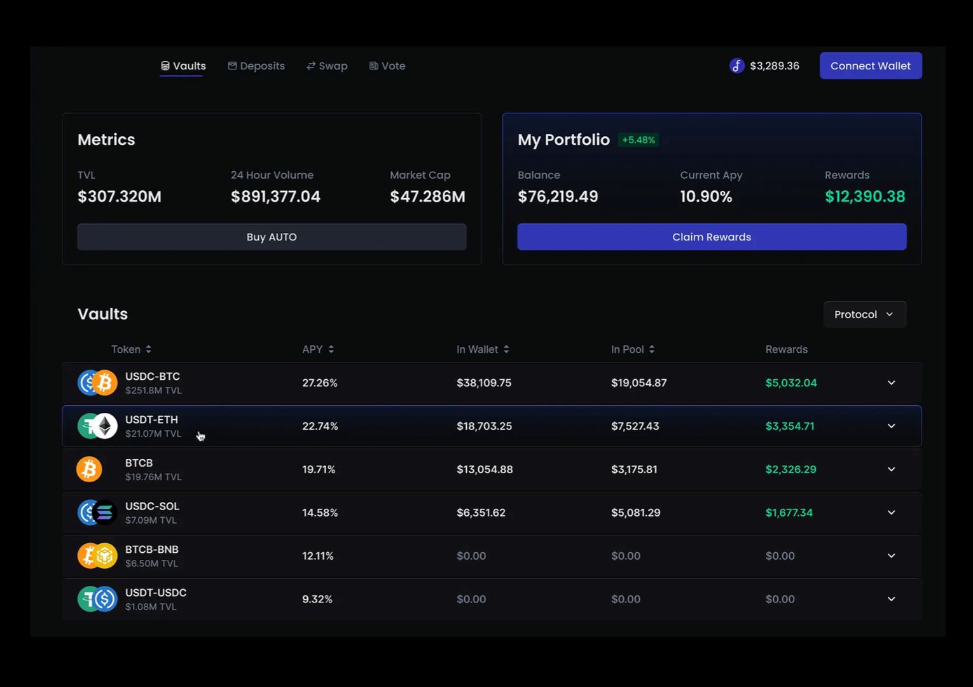
Task: Expand the USDT-USDC vault row
Action: (x=890, y=599)
